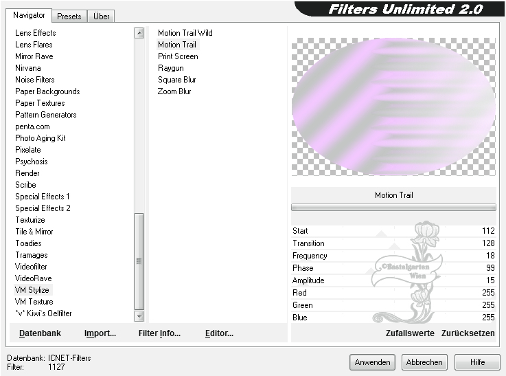Select the Toadies category

pyautogui.click(x=28, y=243)
